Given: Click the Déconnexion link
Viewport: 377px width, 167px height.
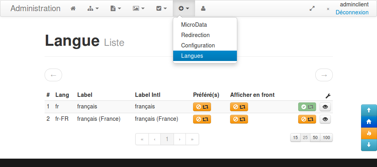Looking at the screenshot, I should tap(352, 12).
